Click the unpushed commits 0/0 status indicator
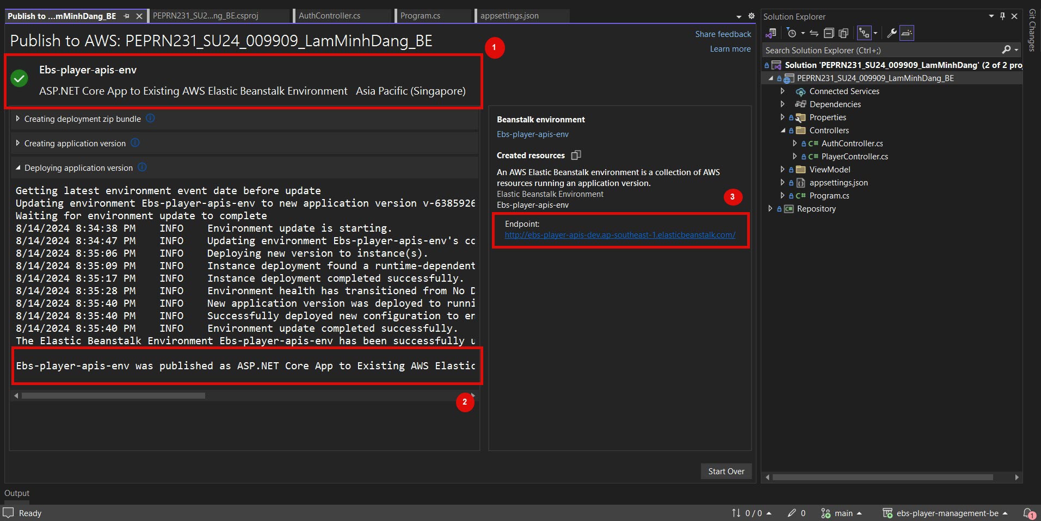This screenshot has height=521, width=1041. click(752, 513)
